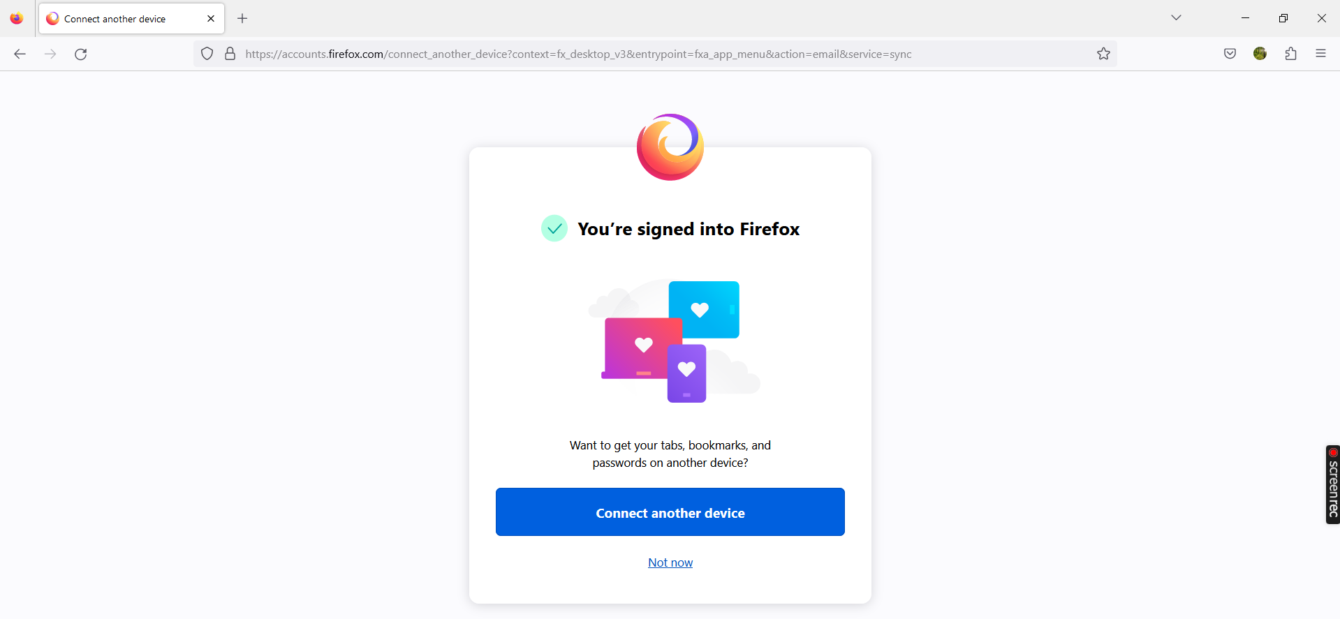Bookmark this page with the star icon
Viewport: 1340px width, 619px height.
pyautogui.click(x=1103, y=54)
